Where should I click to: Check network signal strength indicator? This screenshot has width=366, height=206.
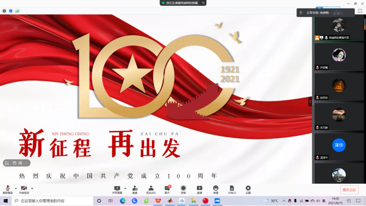pyautogui.click(x=17, y=11)
